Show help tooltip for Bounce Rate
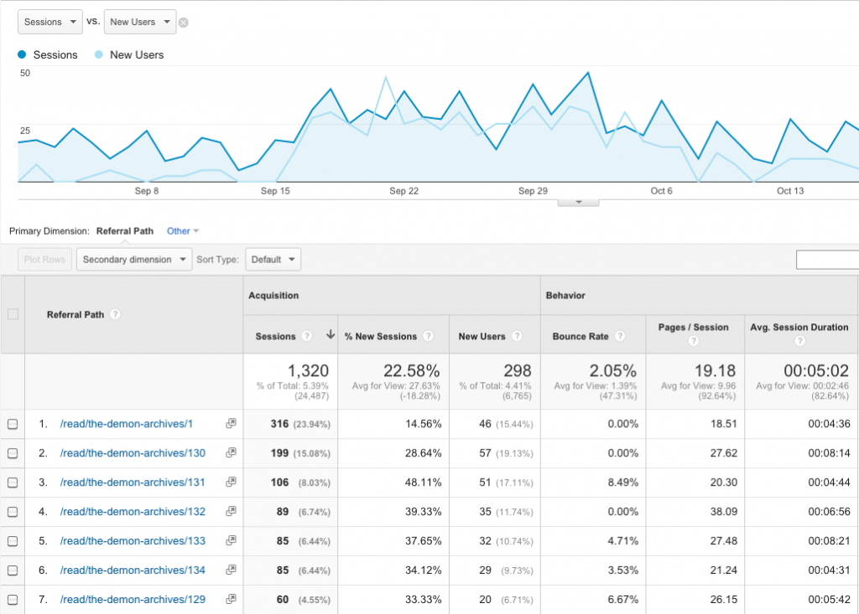859x614 pixels. tap(620, 336)
